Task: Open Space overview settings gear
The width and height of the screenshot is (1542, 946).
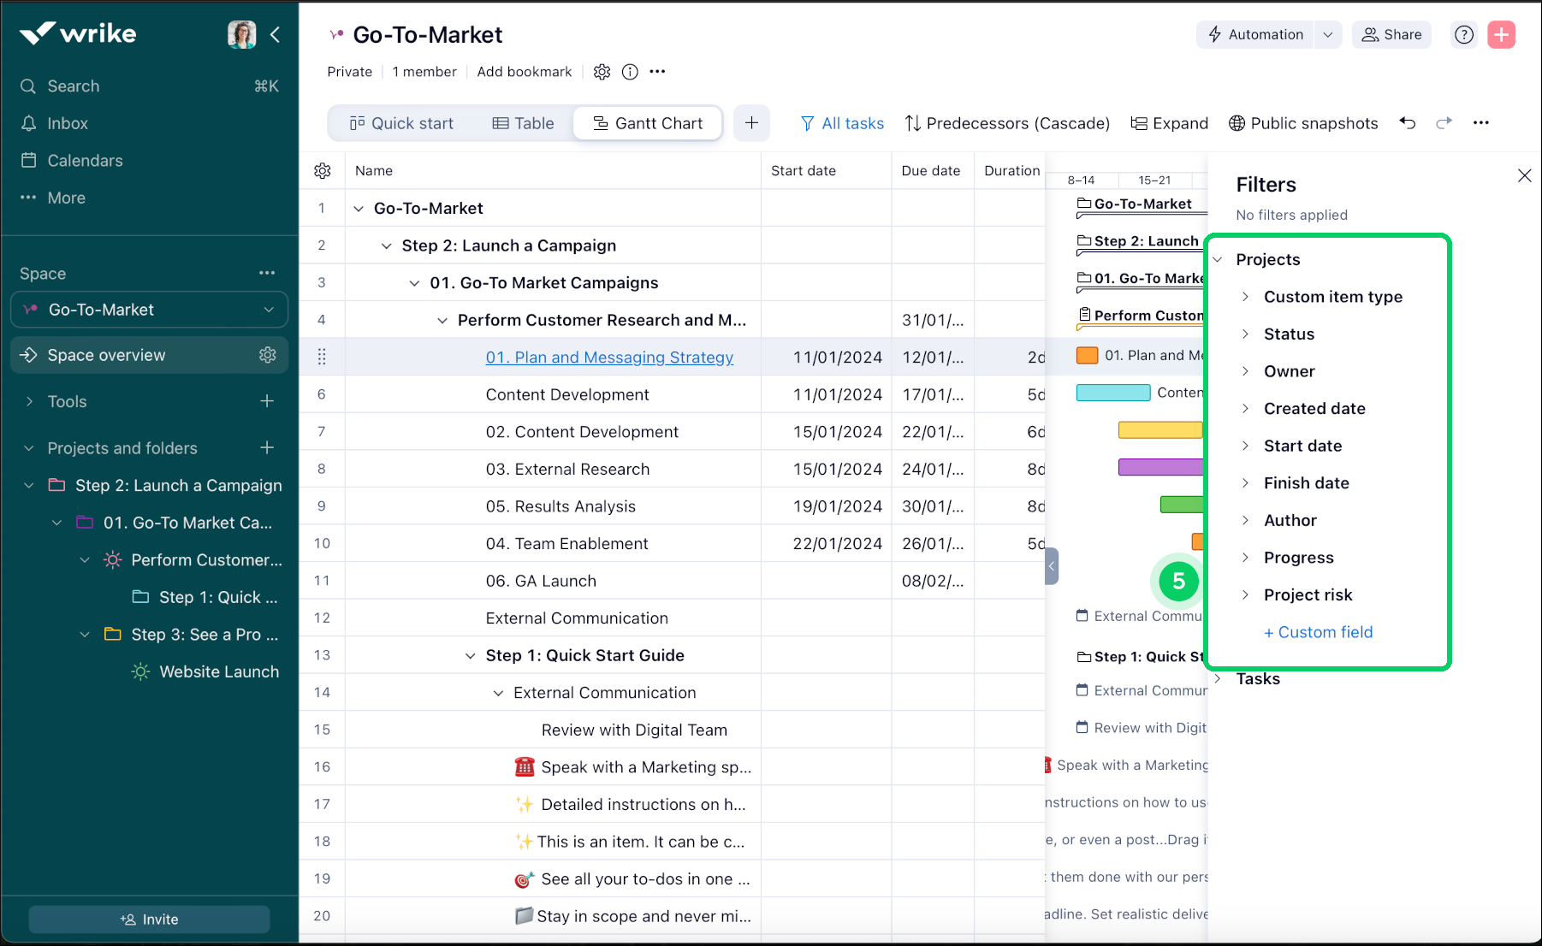Action: click(x=268, y=355)
